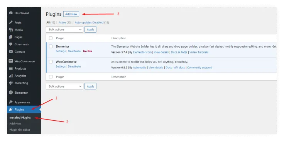Open Installed Plugins submenu item

(x=20, y=118)
